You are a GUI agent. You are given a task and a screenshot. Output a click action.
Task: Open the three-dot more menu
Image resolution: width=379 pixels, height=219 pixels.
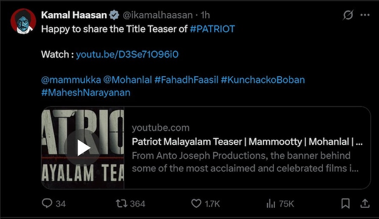(364, 15)
